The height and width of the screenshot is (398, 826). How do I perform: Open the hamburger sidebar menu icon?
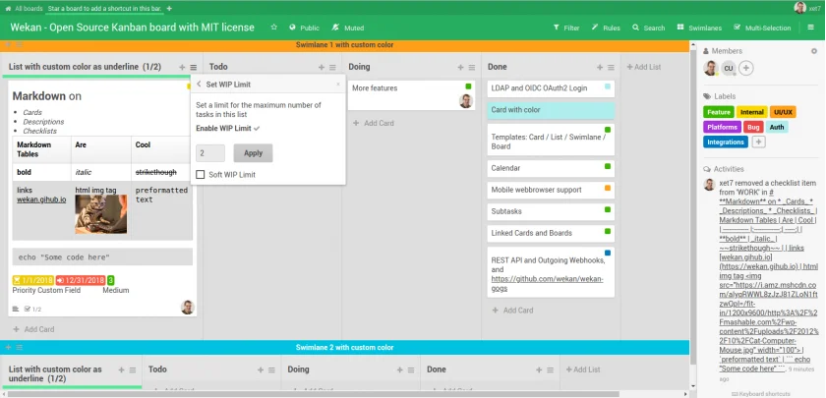[810, 28]
